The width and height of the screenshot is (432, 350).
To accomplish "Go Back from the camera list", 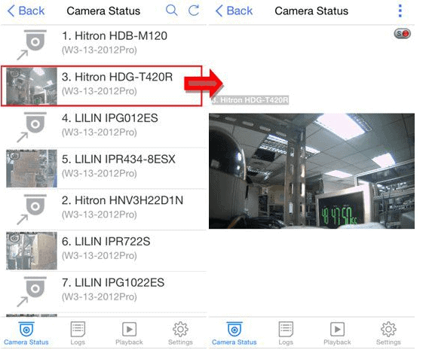I will [x=26, y=11].
